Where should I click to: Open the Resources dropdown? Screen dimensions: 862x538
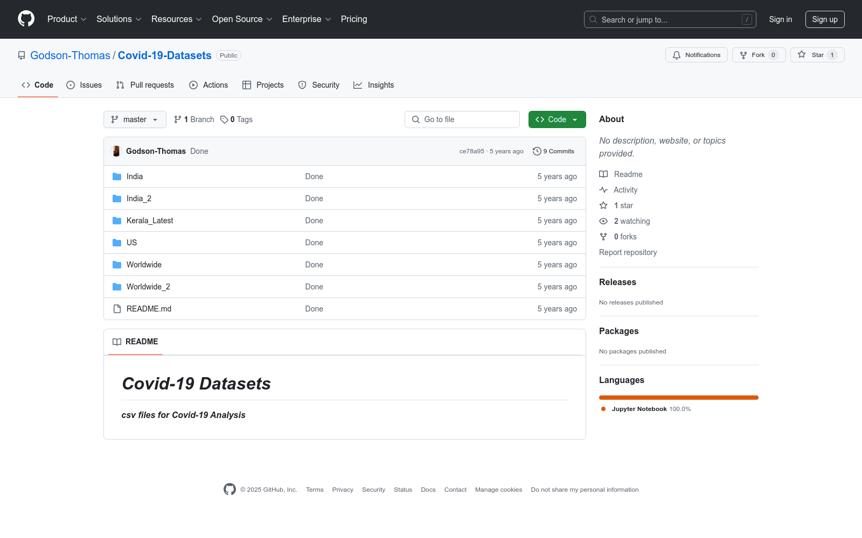(177, 19)
